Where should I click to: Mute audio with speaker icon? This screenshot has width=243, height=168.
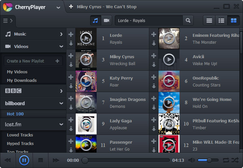pyautogui.click(x=191, y=160)
